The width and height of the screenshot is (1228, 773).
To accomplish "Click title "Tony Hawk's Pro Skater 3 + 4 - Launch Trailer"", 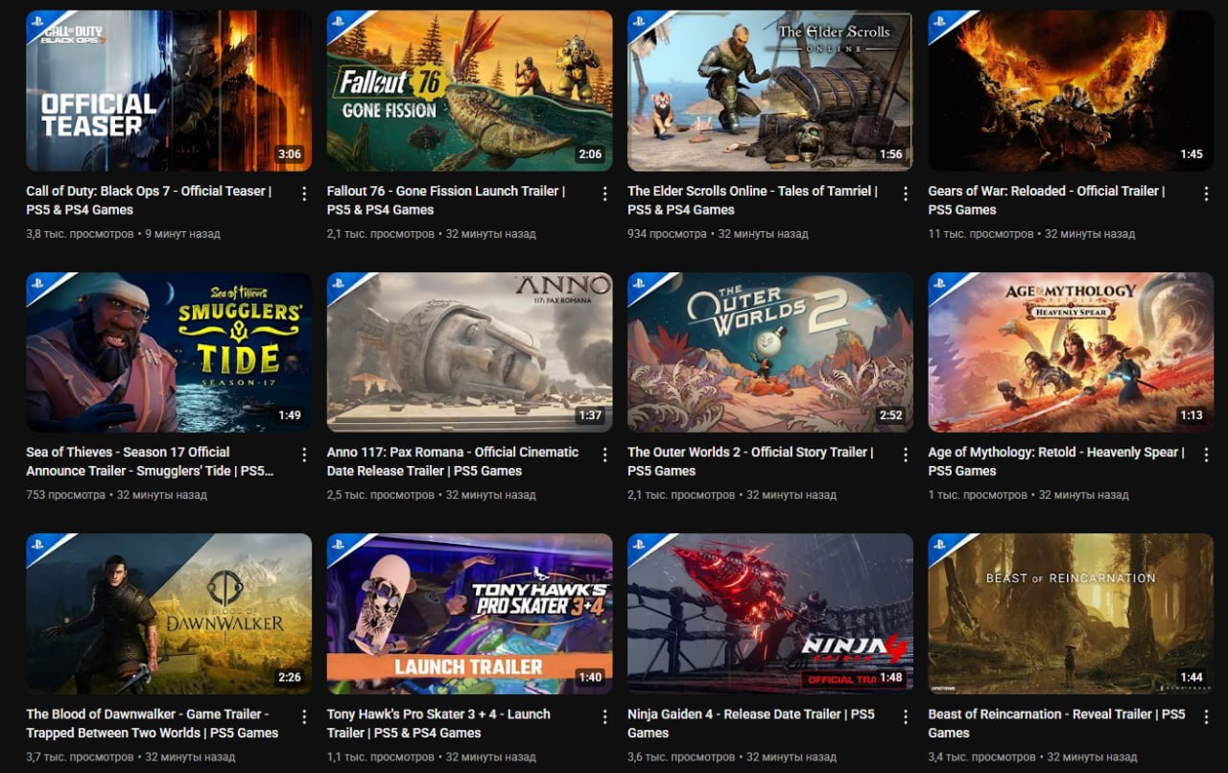I will [x=438, y=723].
